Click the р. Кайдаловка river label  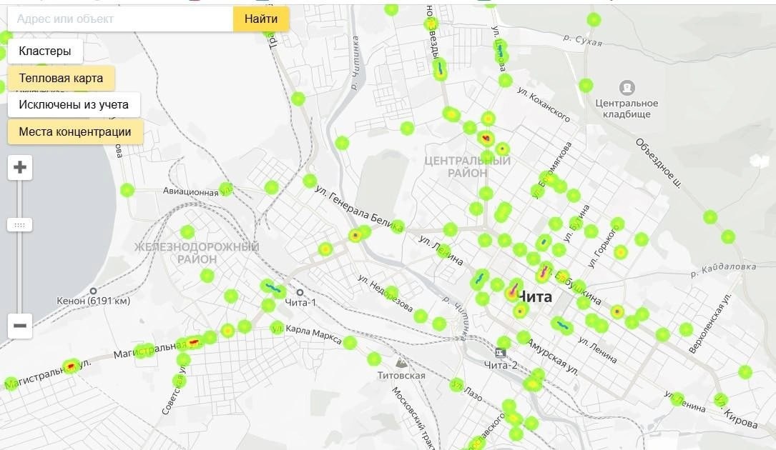724,269
